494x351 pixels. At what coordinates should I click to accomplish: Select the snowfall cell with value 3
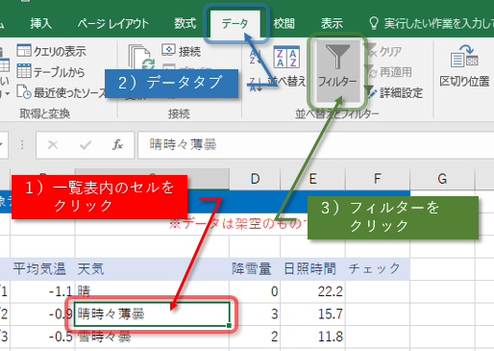point(255,314)
